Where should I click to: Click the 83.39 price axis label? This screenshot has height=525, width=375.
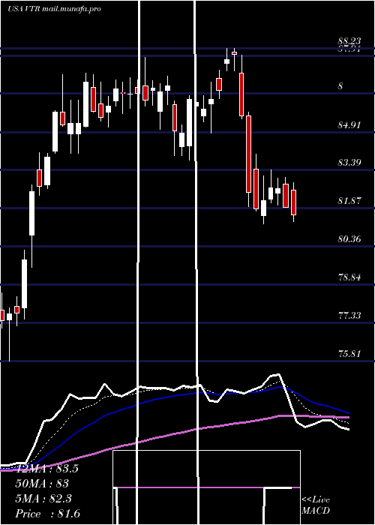coord(349,163)
